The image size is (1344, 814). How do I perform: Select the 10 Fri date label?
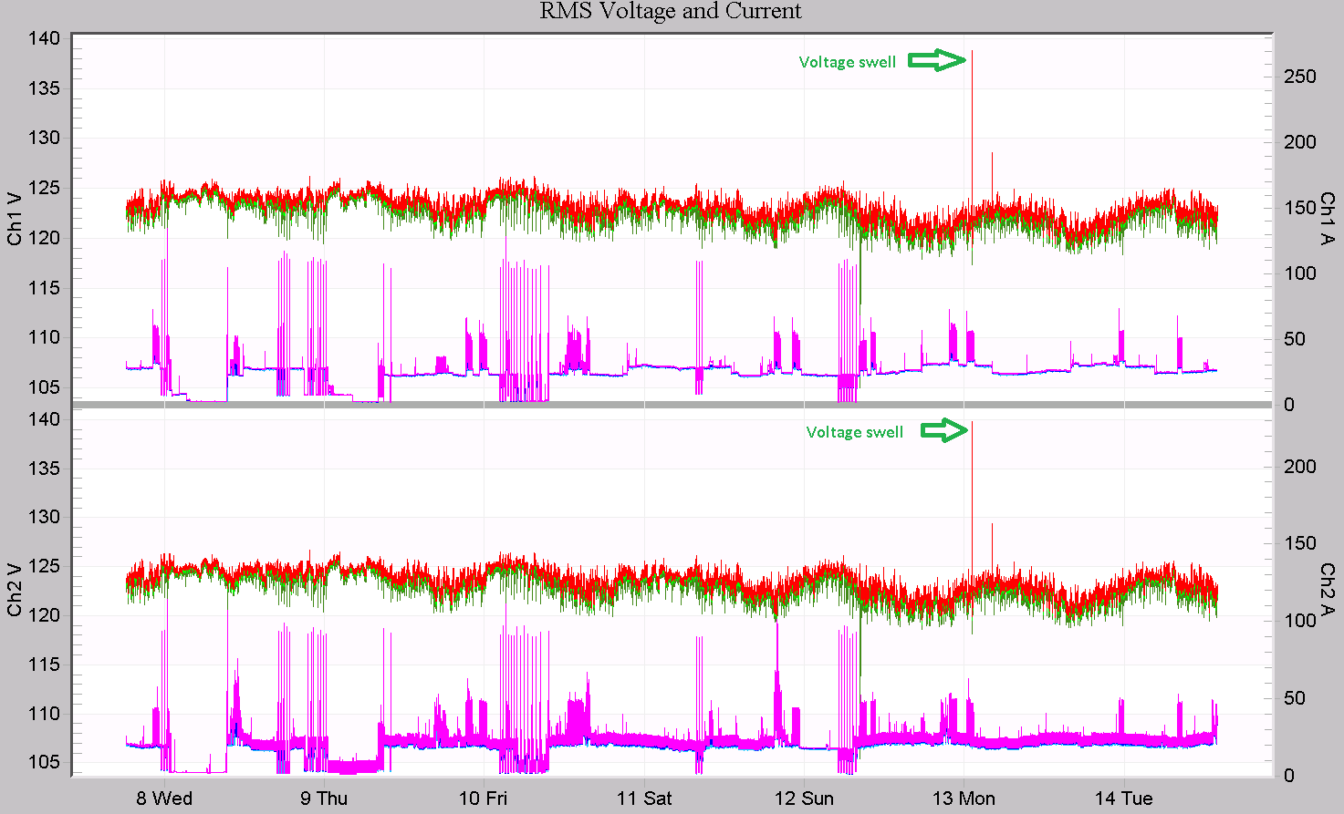[x=483, y=799]
